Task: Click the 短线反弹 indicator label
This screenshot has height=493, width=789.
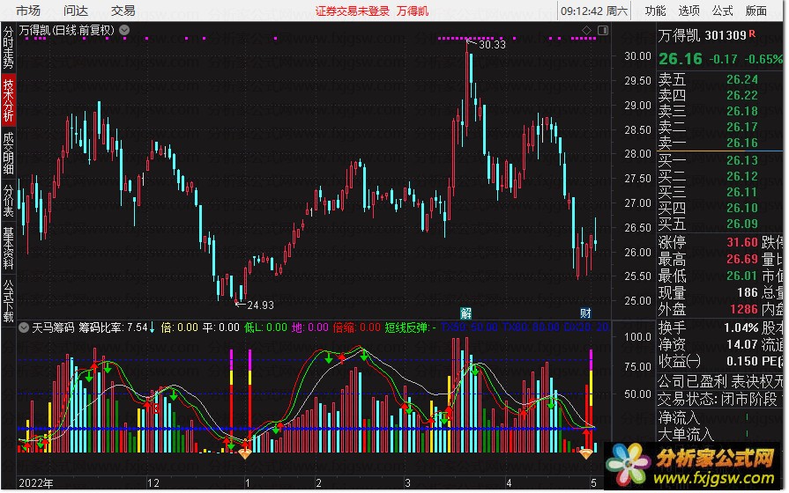Action: point(410,328)
